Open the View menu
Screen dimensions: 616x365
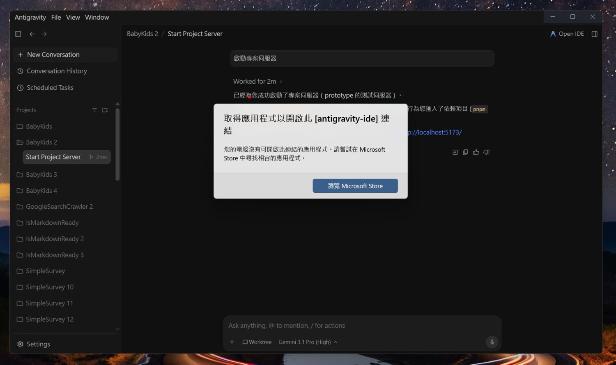pyautogui.click(x=73, y=17)
